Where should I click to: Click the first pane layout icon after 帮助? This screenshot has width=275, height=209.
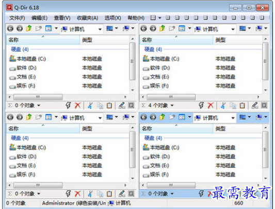[153, 18]
